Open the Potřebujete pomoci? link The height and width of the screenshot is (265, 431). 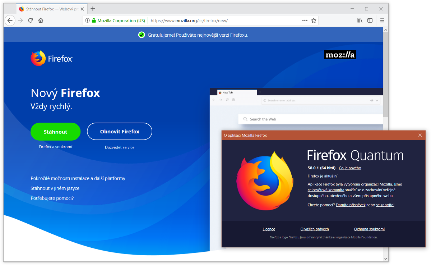tap(52, 198)
